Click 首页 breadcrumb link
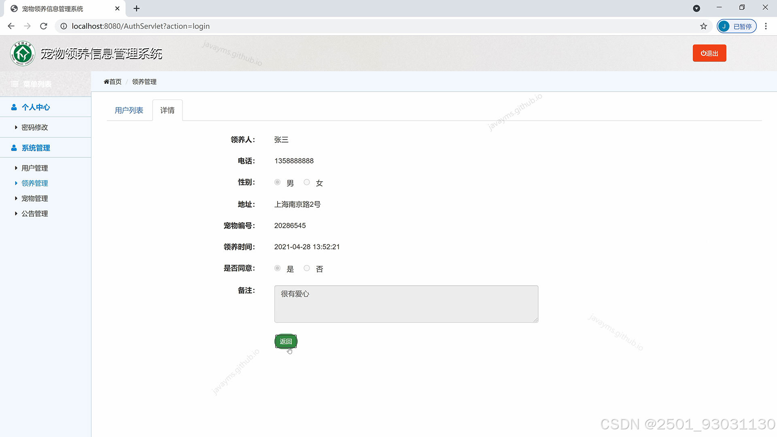 [115, 82]
